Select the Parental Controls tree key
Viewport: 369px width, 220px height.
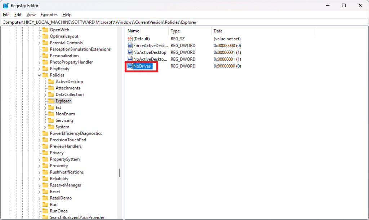click(x=66, y=43)
